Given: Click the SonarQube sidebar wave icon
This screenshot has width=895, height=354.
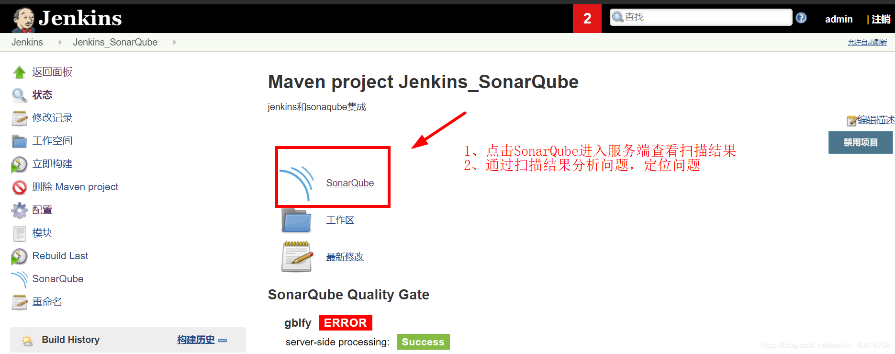Looking at the screenshot, I should 19,279.
